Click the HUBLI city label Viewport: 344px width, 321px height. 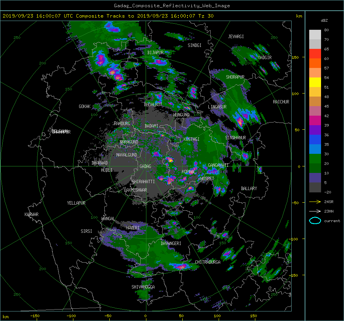[x=107, y=170]
